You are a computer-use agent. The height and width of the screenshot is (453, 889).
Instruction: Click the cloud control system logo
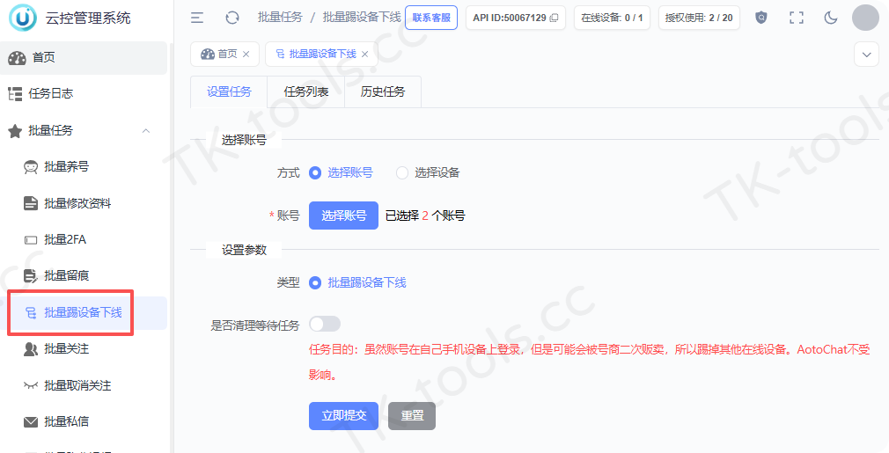(x=23, y=18)
